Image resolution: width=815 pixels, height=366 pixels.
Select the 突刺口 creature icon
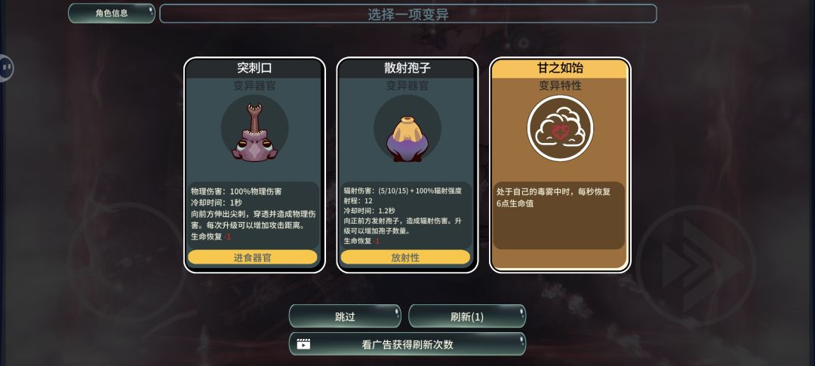click(255, 133)
